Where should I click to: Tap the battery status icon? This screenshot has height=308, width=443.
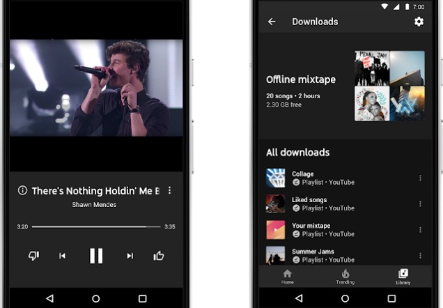tap(407, 6)
